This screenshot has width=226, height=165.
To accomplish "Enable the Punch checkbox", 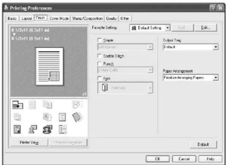I will coord(100,63).
